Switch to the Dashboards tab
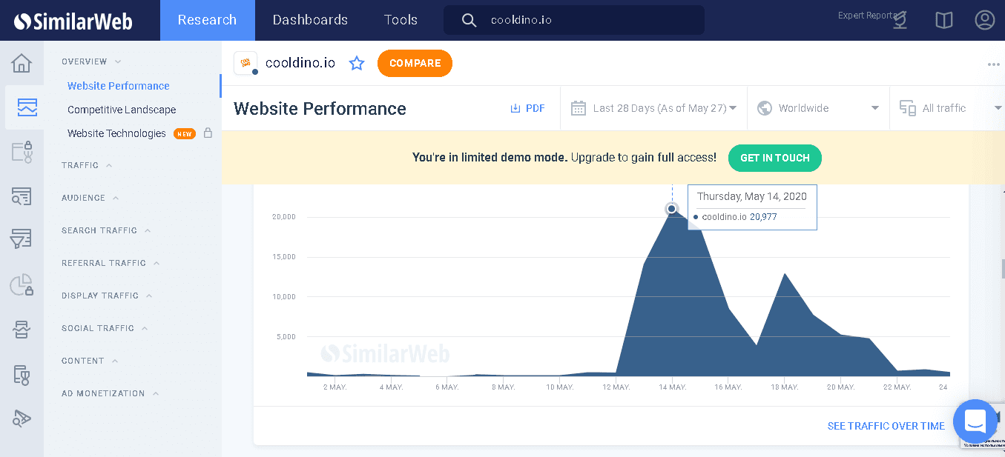This screenshot has width=1005, height=457. 310,20
